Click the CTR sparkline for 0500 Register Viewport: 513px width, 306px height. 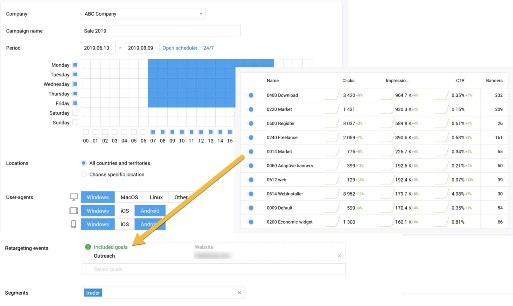coord(442,123)
